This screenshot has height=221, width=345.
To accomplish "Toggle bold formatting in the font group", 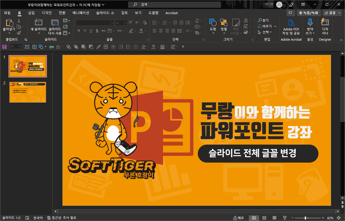I will (x=78, y=31).
